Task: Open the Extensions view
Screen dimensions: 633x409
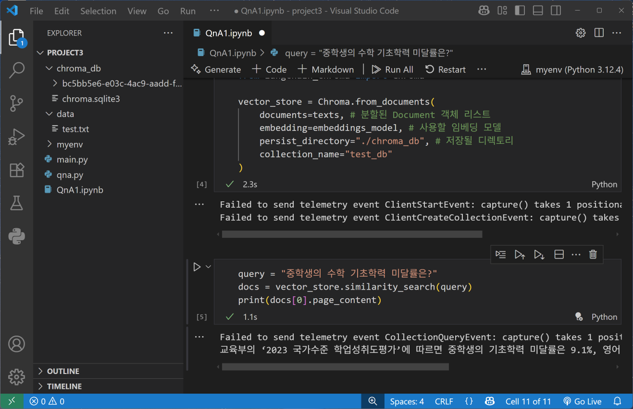Action: (x=17, y=170)
